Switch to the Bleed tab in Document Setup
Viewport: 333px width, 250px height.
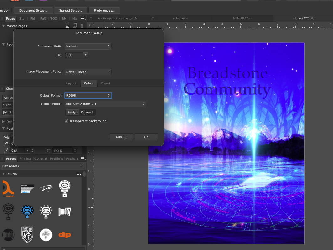click(x=106, y=83)
